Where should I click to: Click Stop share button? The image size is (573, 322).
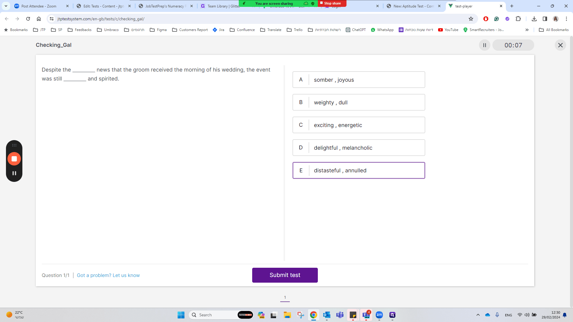pos(332,3)
